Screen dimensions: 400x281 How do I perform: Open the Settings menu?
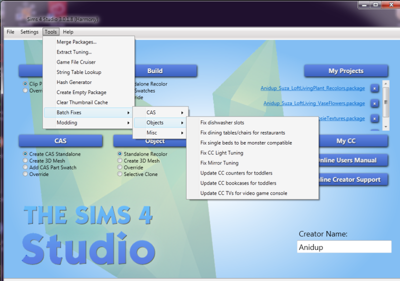coord(29,32)
